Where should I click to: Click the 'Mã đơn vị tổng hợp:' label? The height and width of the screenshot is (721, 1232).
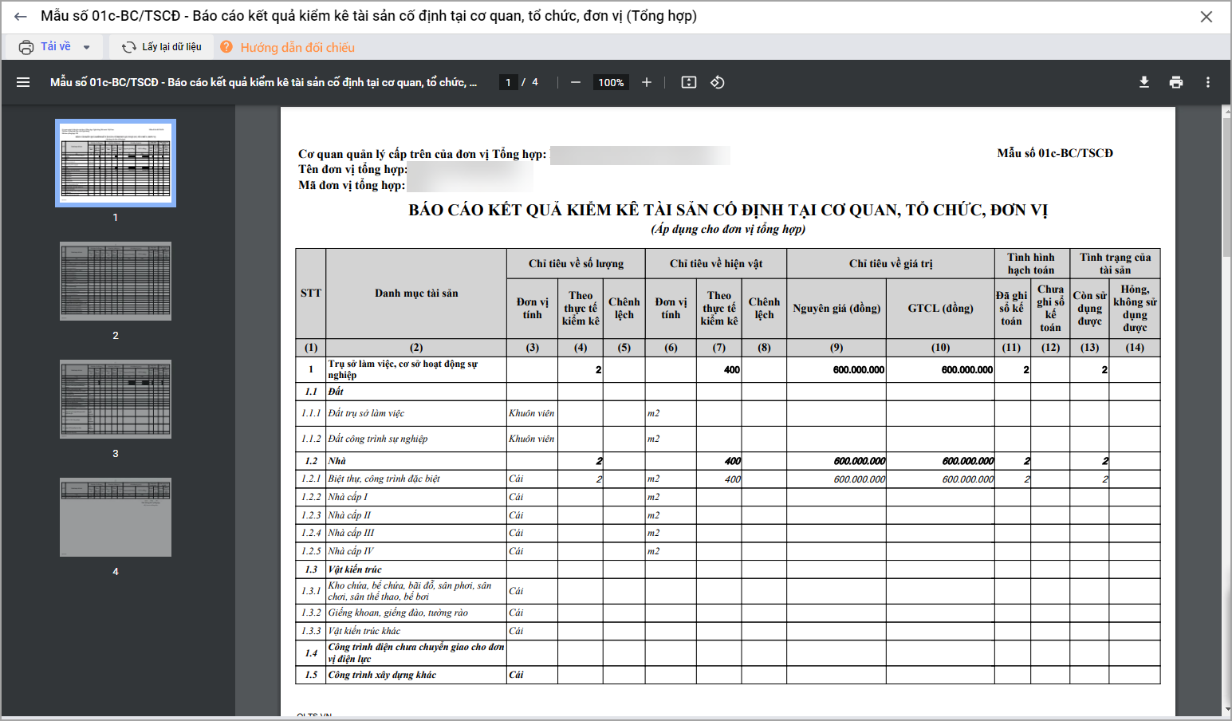[x=352, y=185]
